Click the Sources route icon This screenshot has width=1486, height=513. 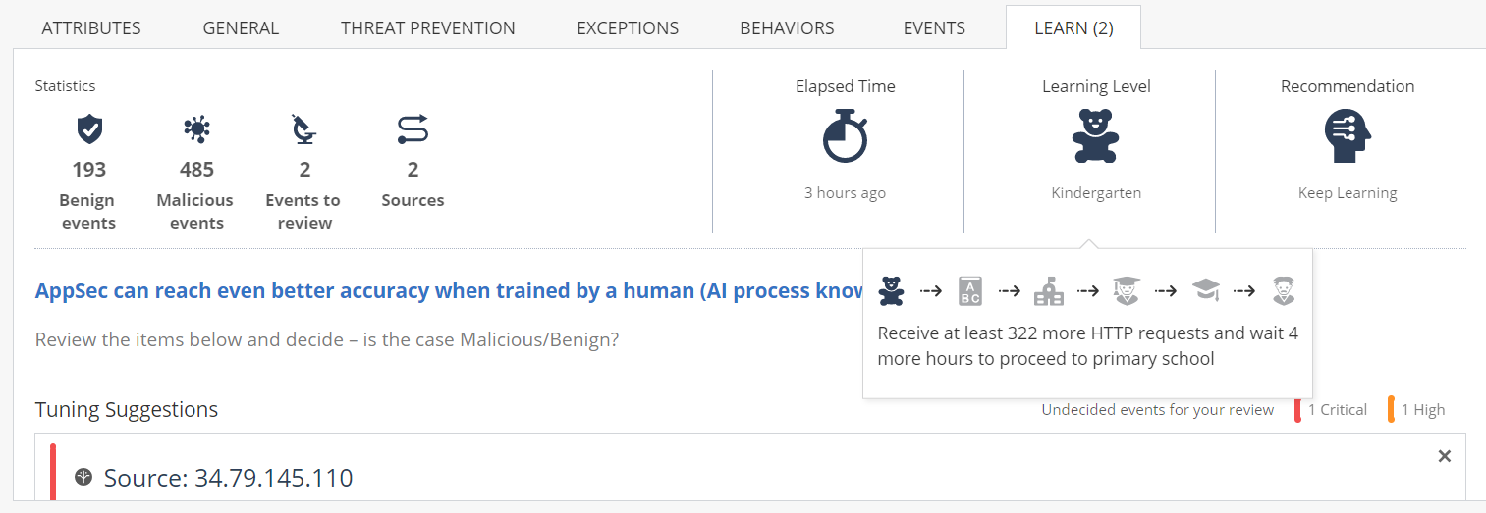pyautogui.click(x=413, y=129)
